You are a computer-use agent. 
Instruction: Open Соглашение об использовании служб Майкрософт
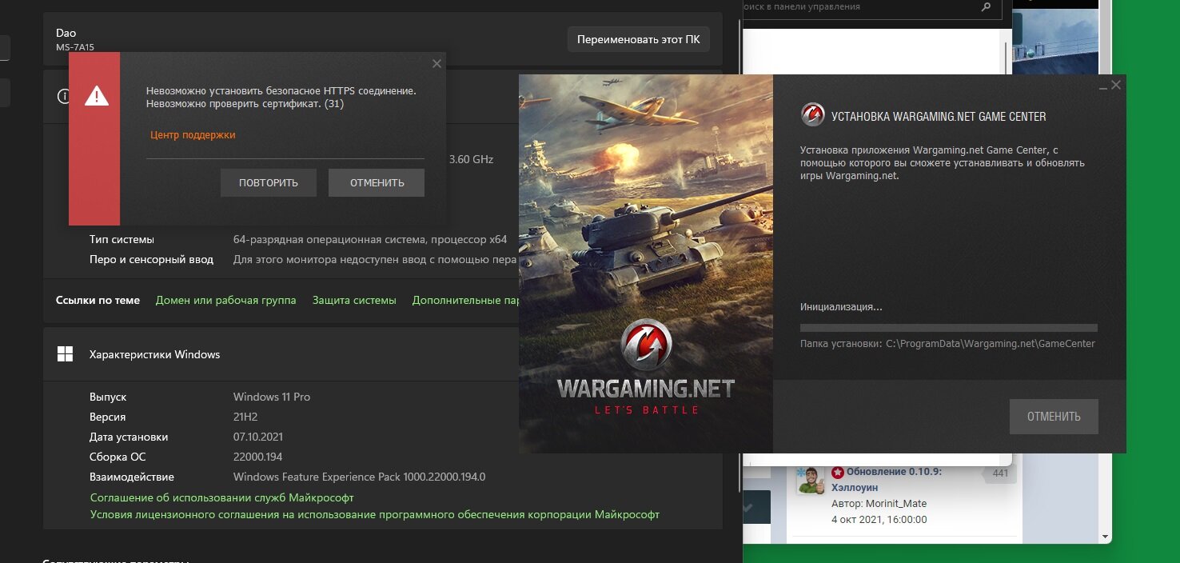point(221,497)
